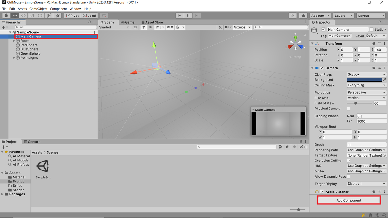Enable Physical Camera checkbox
The width and height of the screenshot is (388, 218).
[349, 109]
